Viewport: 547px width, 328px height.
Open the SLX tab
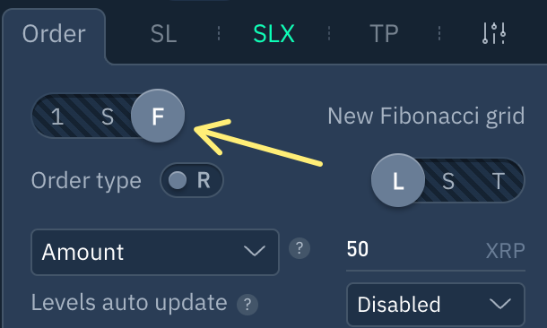273,34
